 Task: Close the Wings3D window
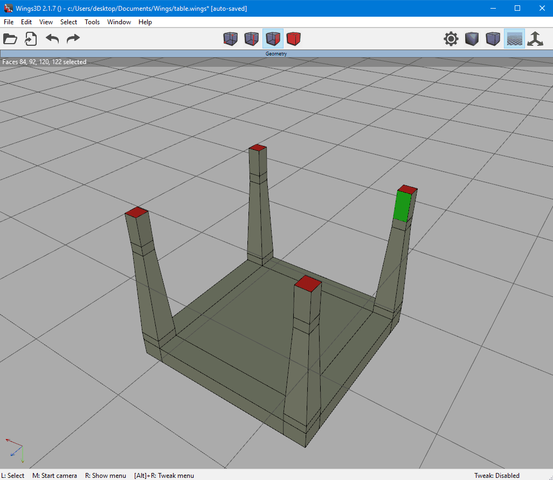(x=542, y=8)
